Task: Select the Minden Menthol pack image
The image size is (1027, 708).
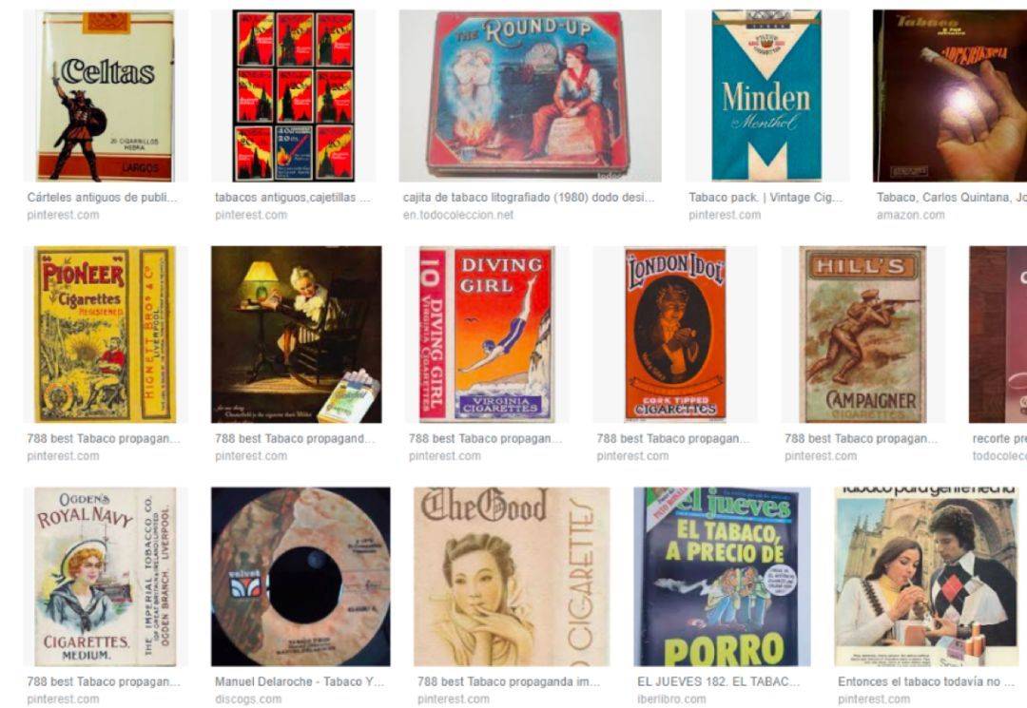Action: point(767,96)
